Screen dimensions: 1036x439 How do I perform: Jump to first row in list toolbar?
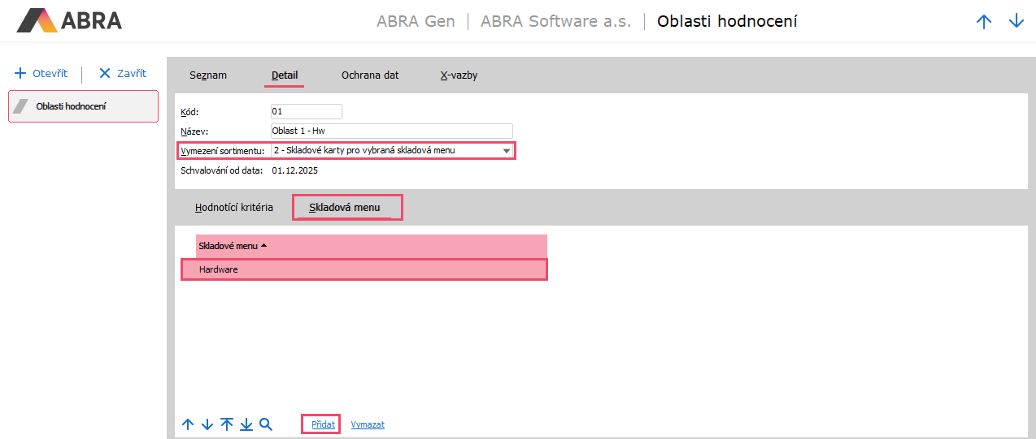227,424
